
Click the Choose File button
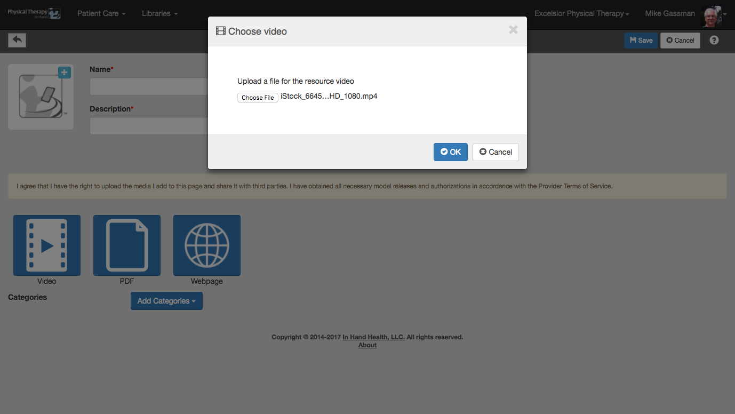click(x=258, y=98)
